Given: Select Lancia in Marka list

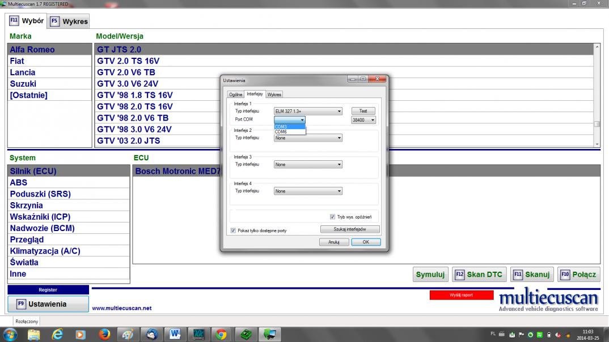Looking at the screenshot, I should pos(50,72).
